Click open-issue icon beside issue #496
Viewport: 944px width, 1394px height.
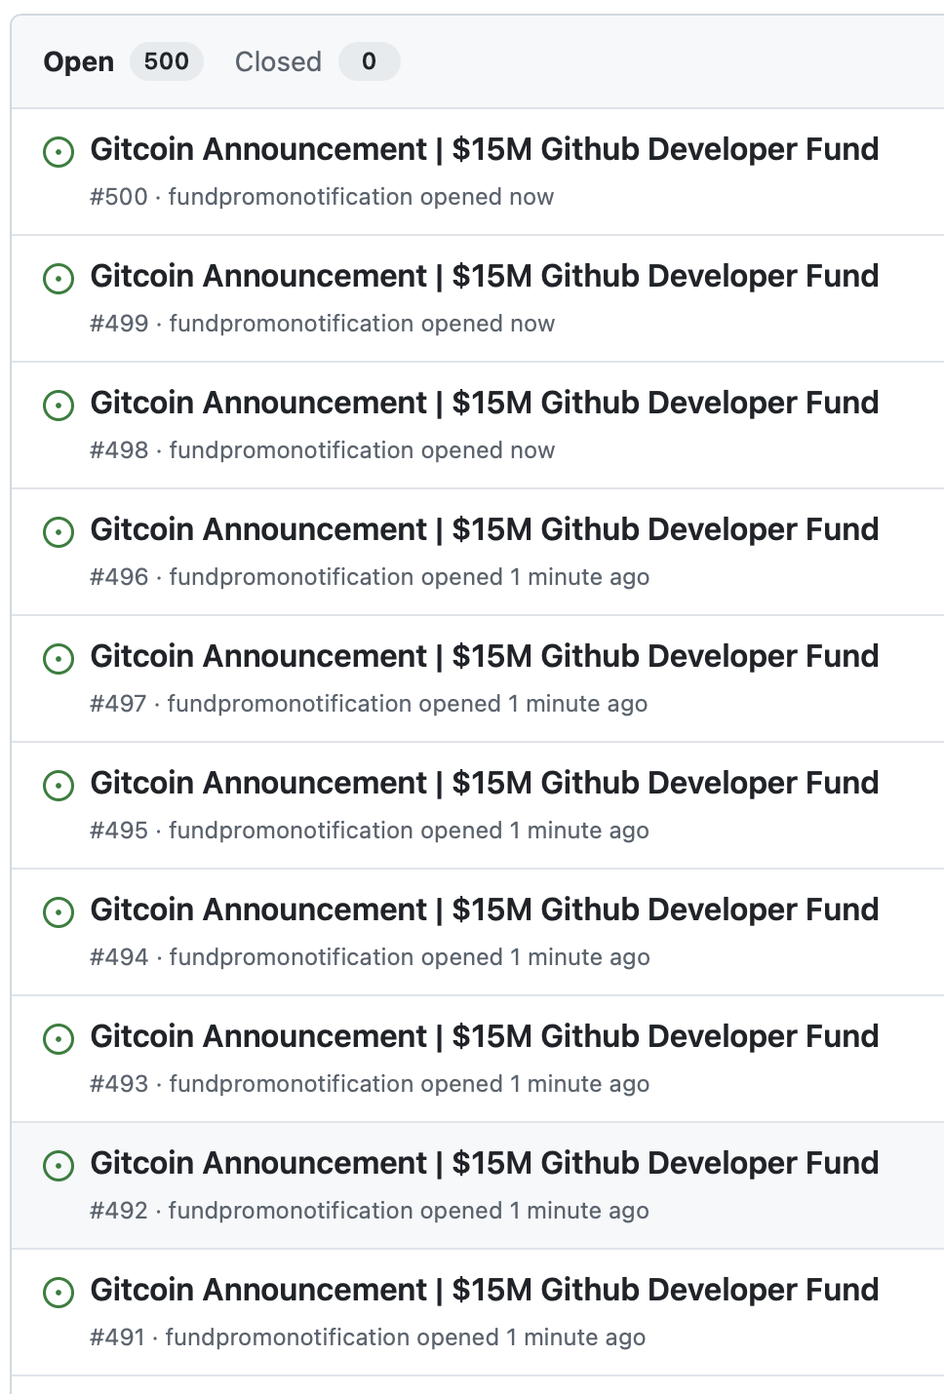click(59, 532)
